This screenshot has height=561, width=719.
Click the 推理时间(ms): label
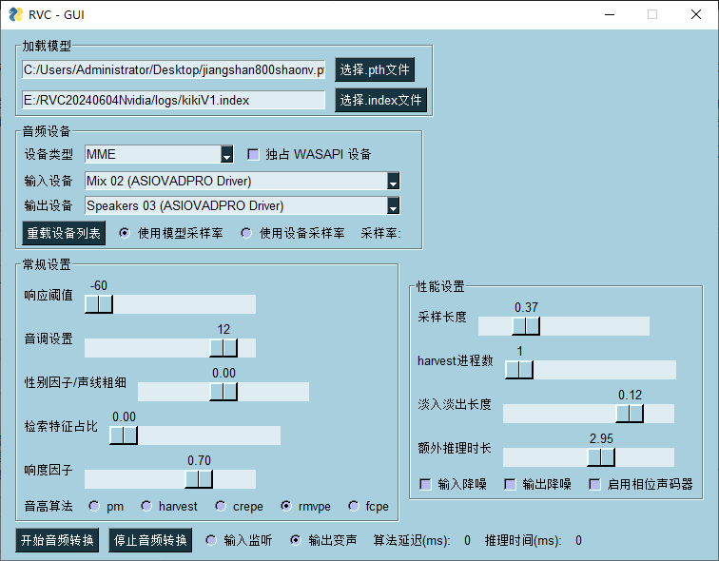[523, 540]
